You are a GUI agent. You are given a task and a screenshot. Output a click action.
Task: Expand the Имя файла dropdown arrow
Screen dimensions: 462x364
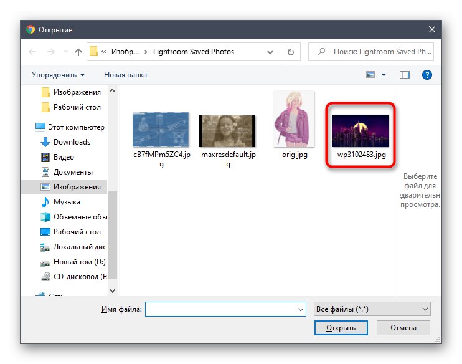[300, 309]
